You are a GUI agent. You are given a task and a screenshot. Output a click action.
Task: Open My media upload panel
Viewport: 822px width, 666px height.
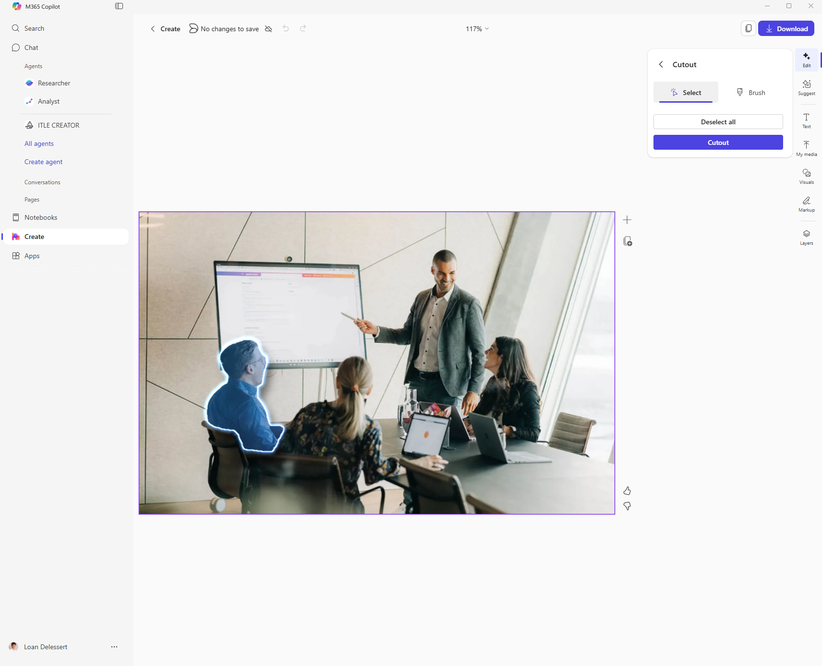click(806, 148)
